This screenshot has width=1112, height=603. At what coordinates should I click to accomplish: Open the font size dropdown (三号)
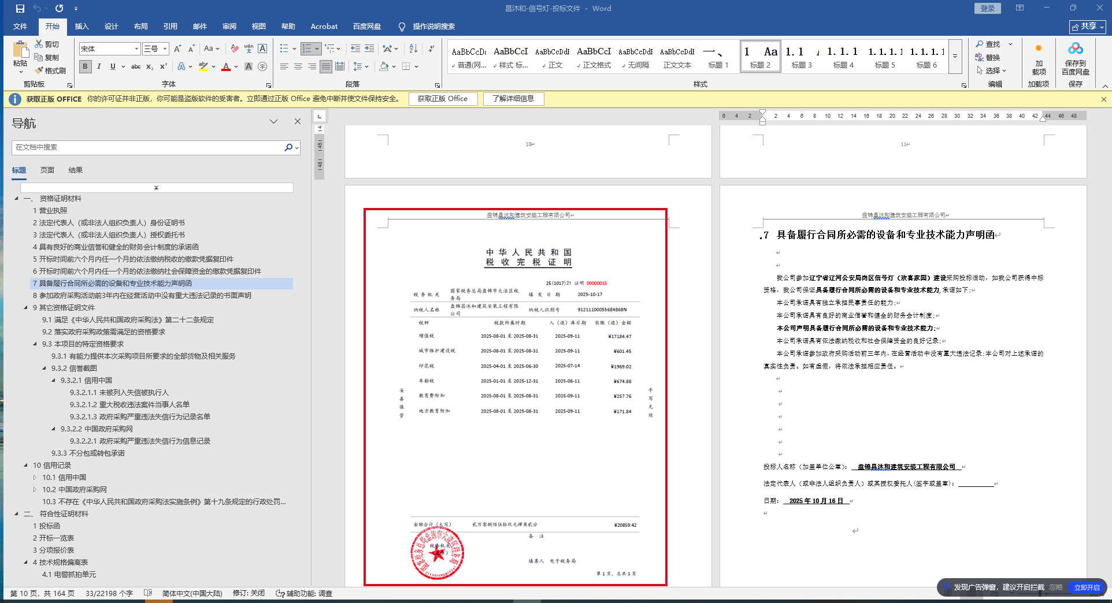click(165, 49)
